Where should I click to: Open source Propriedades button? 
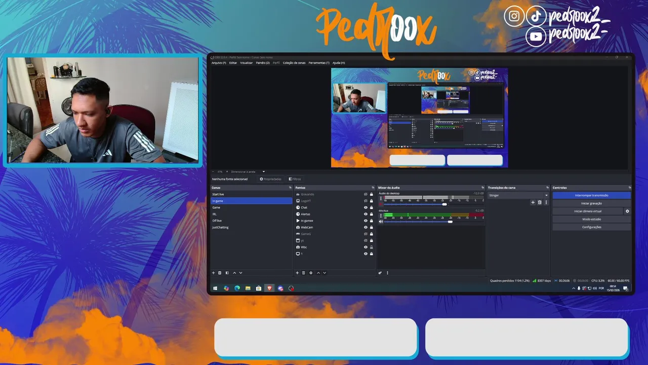pos(270,179)
